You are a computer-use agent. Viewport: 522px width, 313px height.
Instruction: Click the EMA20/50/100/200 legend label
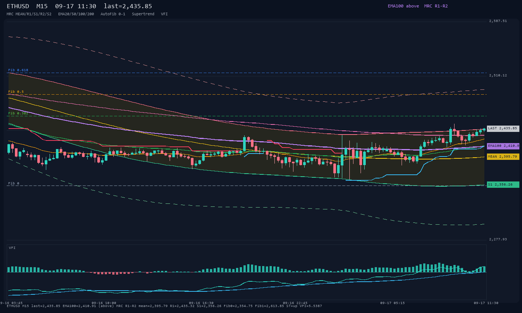point(76,14)
